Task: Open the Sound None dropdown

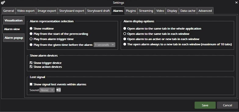Action: tap(47, 90)
